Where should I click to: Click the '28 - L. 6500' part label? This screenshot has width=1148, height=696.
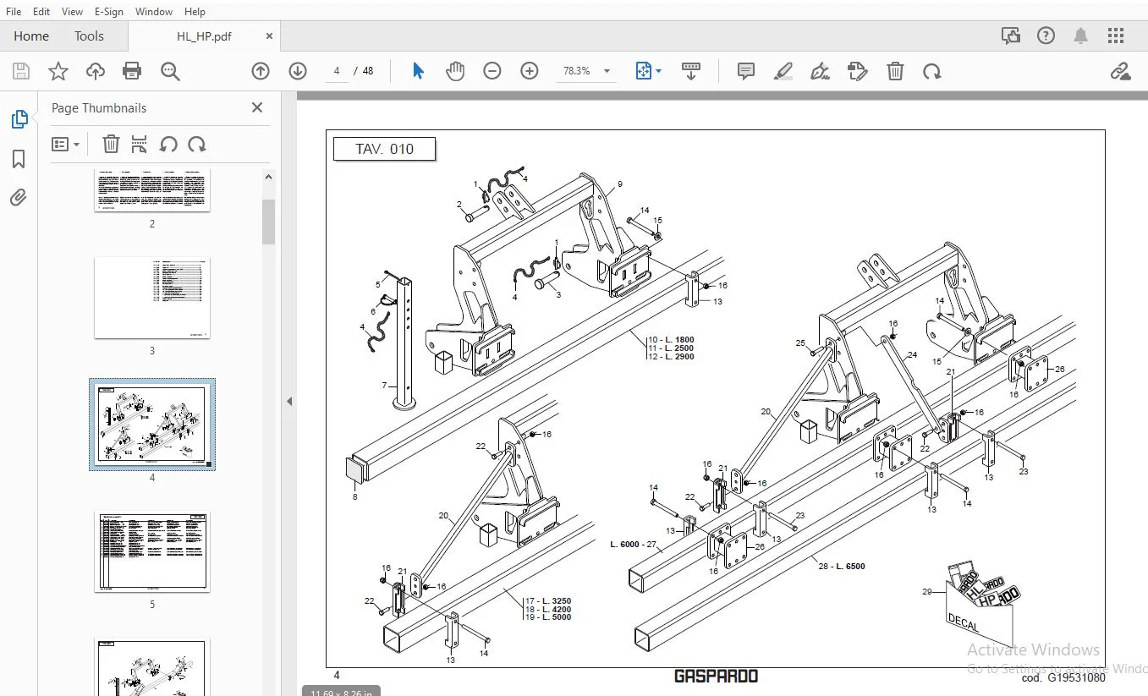842,566
